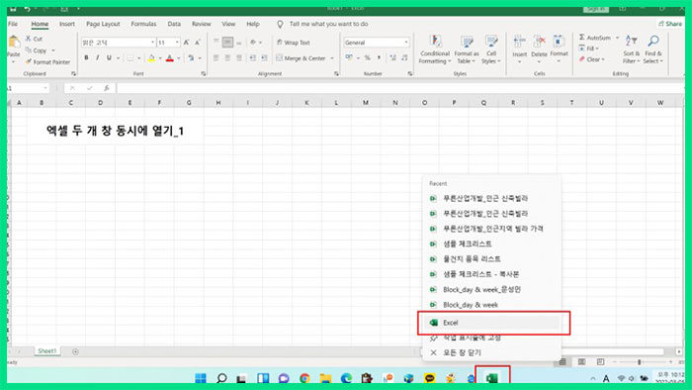Select the Sheet1 tab
The width and height of the screenshot is (692, 390).
pos(47,351)
